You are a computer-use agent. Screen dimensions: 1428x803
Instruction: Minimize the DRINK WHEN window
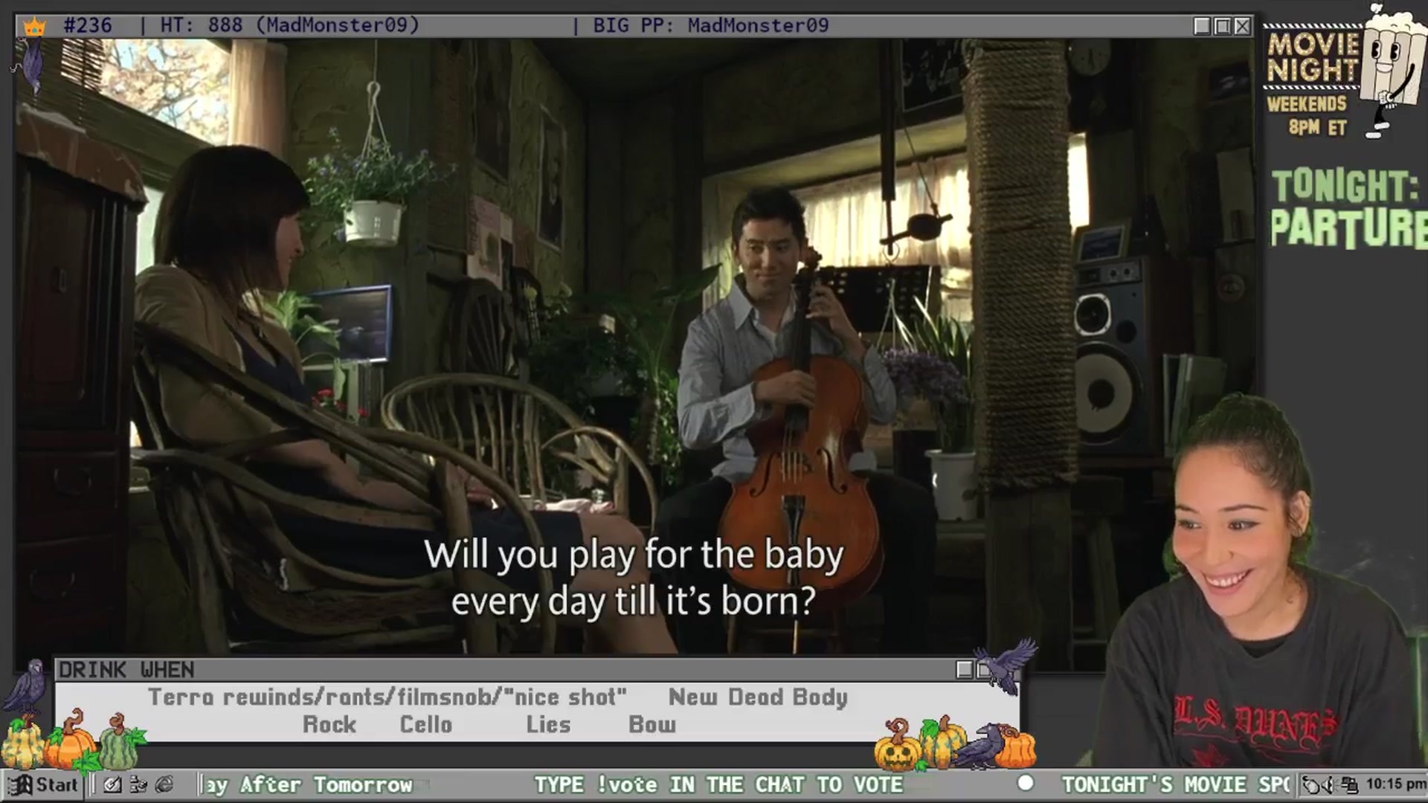click(x=965, y=670)
